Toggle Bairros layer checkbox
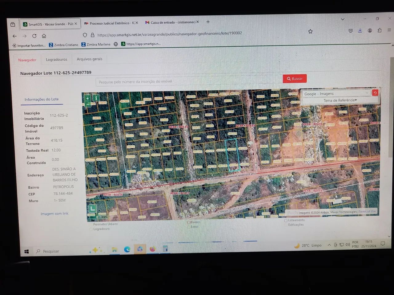 (189, 222)
